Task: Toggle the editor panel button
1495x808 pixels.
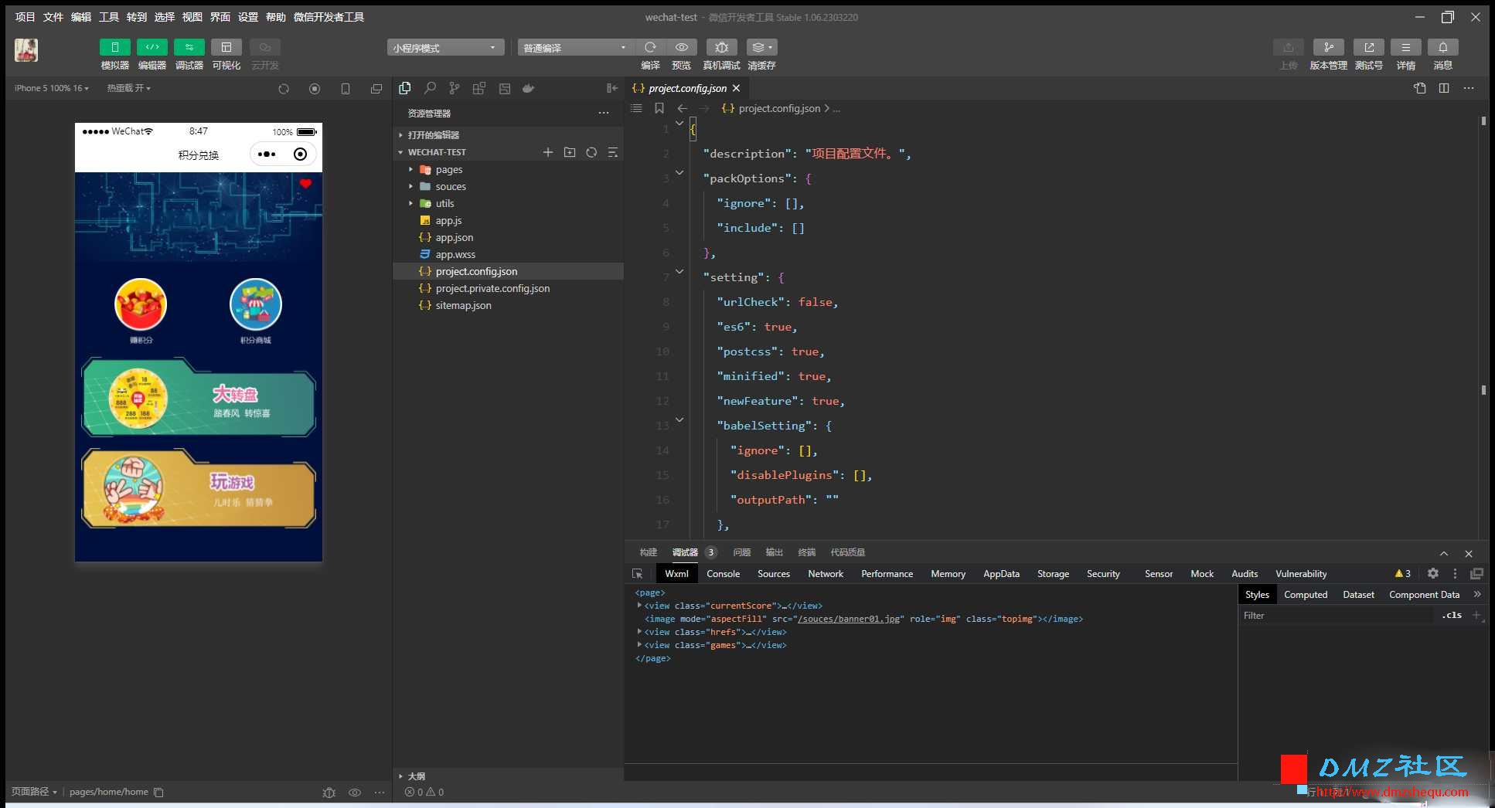Action: (x=152, y=47)
